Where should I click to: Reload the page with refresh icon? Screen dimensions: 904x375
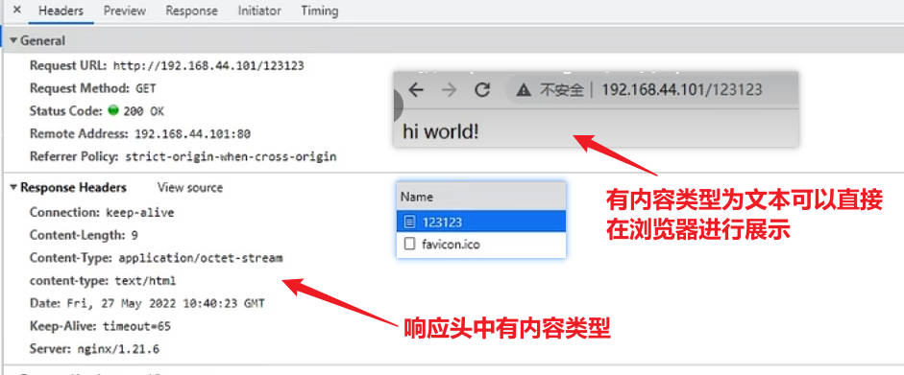pyautogui.click(x=482, y=90)
